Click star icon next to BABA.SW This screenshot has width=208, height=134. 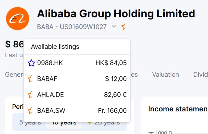[30, 110]
